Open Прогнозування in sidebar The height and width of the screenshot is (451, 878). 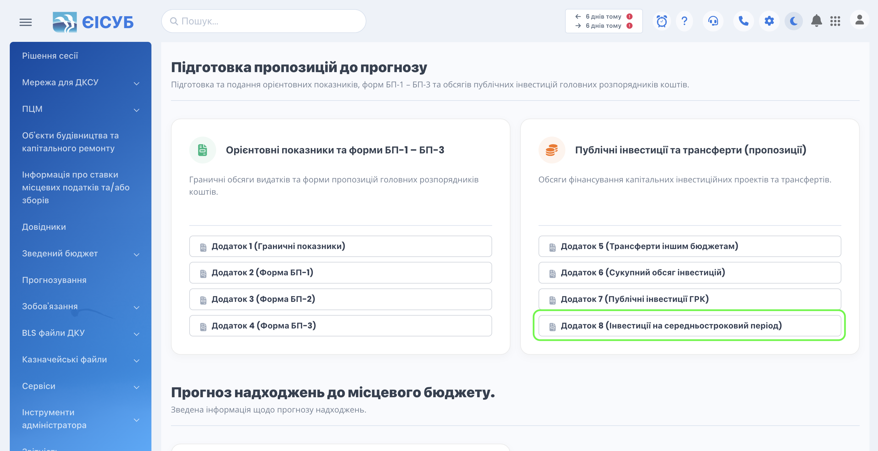point(54,280)
